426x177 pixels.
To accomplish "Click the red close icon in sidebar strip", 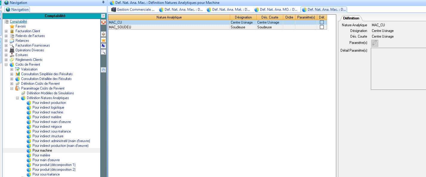I will click(103, 22).
